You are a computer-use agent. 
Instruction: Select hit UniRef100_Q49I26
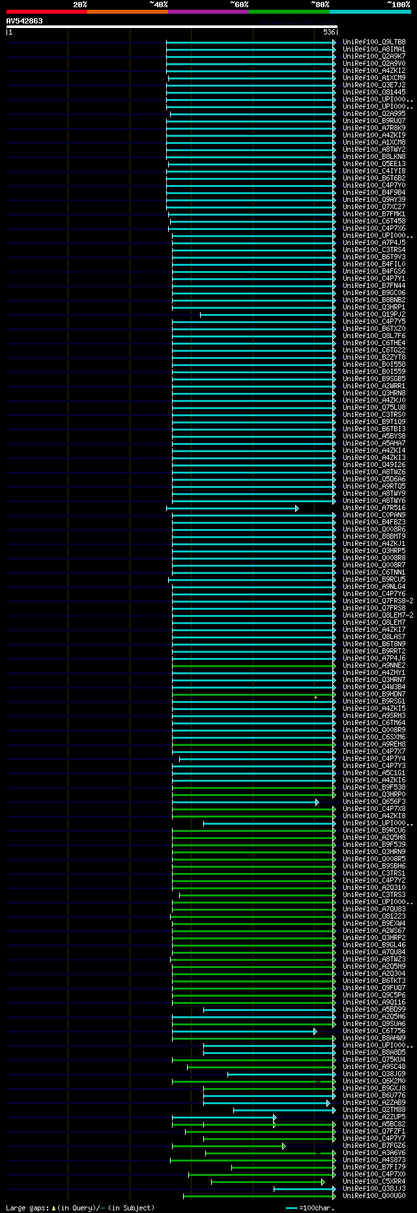click(374, 465)
